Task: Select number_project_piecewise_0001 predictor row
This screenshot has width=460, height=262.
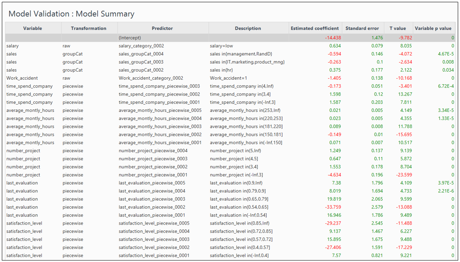Action: coord(153,175)
